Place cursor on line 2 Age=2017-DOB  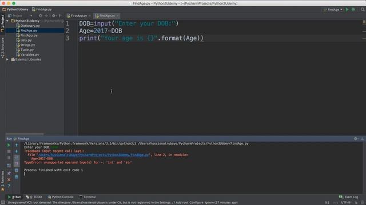[x=101, y=31]
